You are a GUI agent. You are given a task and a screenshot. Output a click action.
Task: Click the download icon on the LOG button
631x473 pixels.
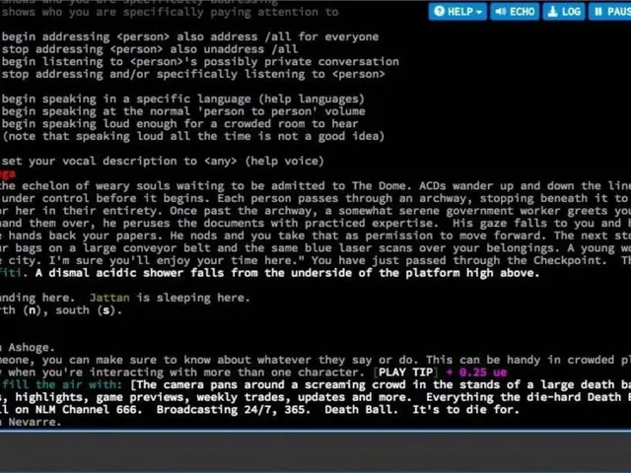pyautogui.click(x=553, y=11)
